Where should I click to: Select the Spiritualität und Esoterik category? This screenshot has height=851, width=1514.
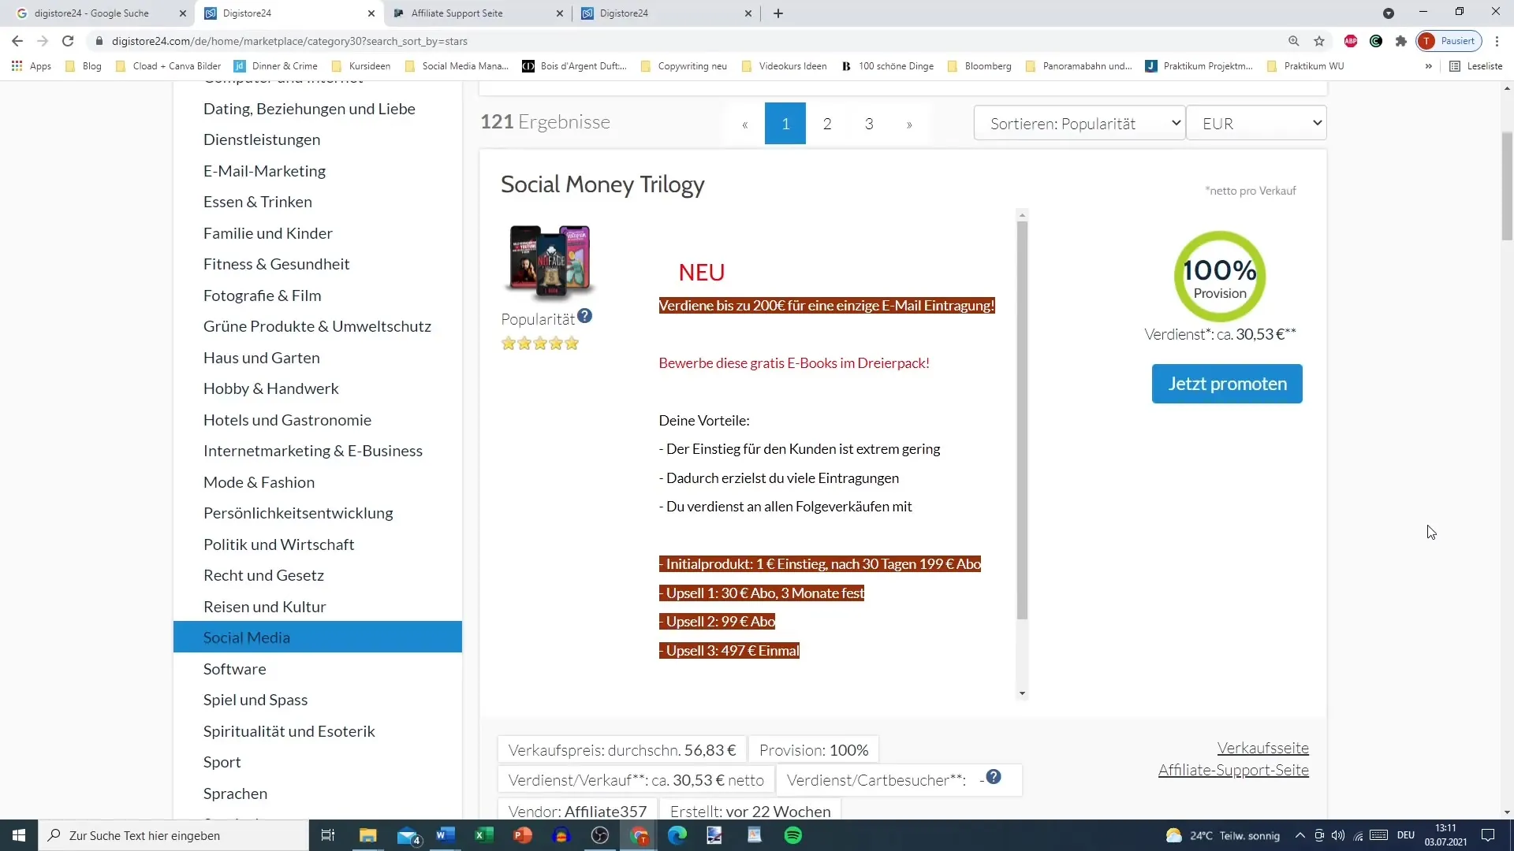289,730
